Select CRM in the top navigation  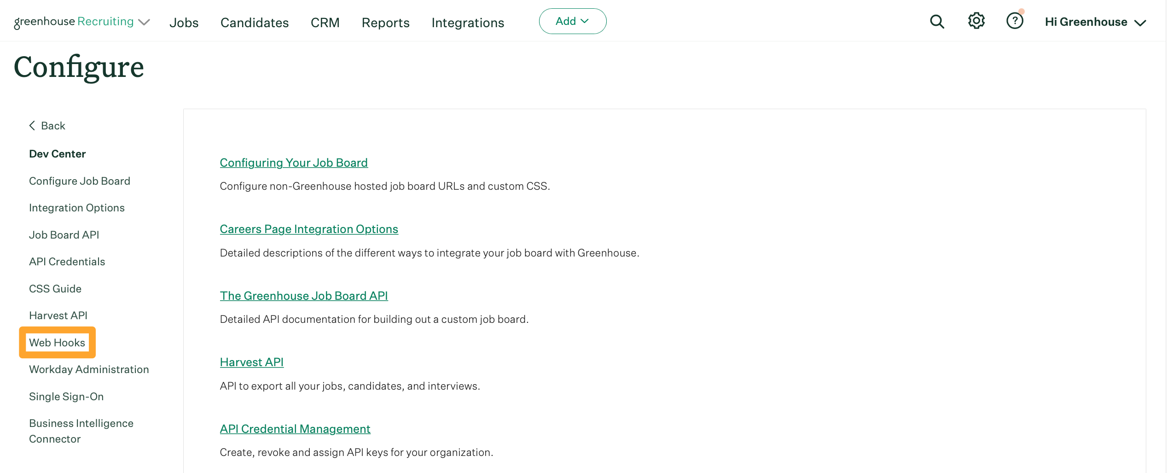point(325,23)
